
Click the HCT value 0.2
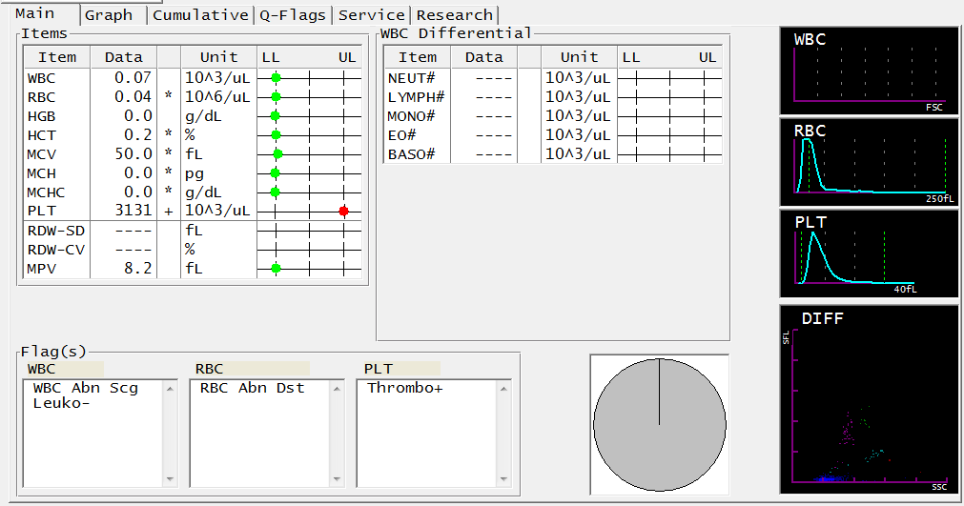point(137,135)
